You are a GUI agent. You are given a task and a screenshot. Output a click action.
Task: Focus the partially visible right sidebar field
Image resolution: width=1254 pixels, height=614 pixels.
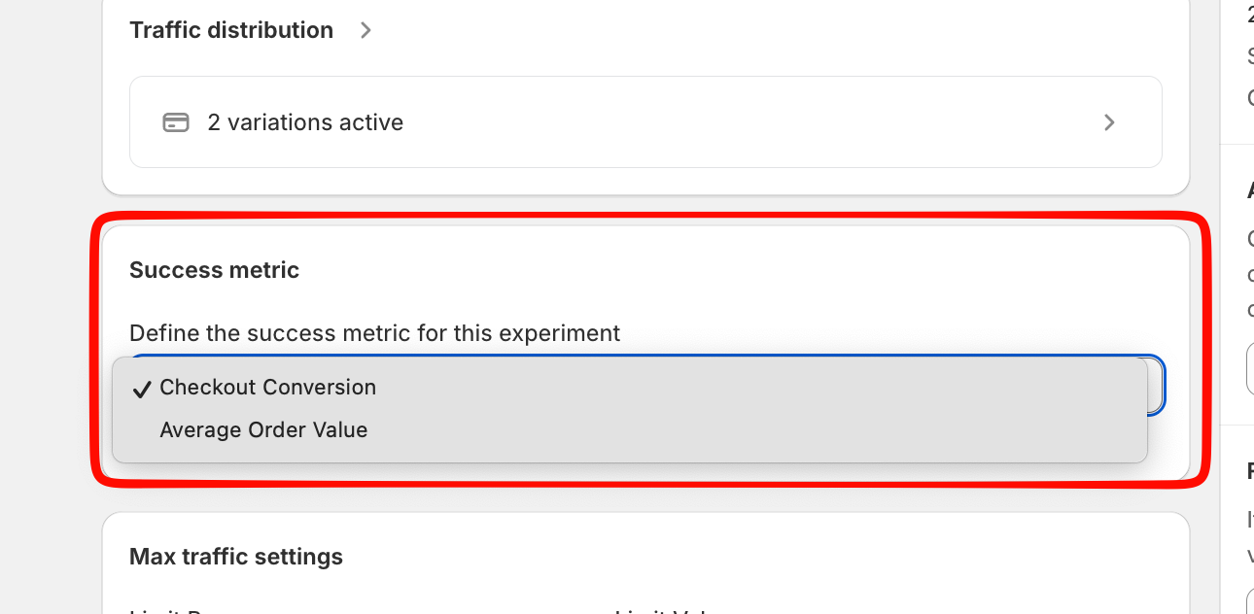coord(1250,368)
